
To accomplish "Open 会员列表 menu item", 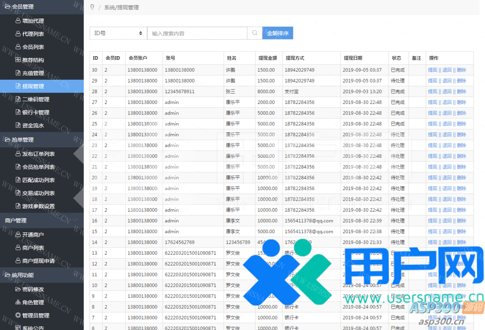I will (x=42, y=47).
